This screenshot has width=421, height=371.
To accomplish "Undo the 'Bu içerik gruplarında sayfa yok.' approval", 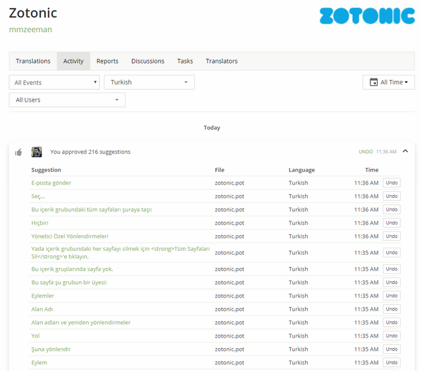I will coord(391,269).
